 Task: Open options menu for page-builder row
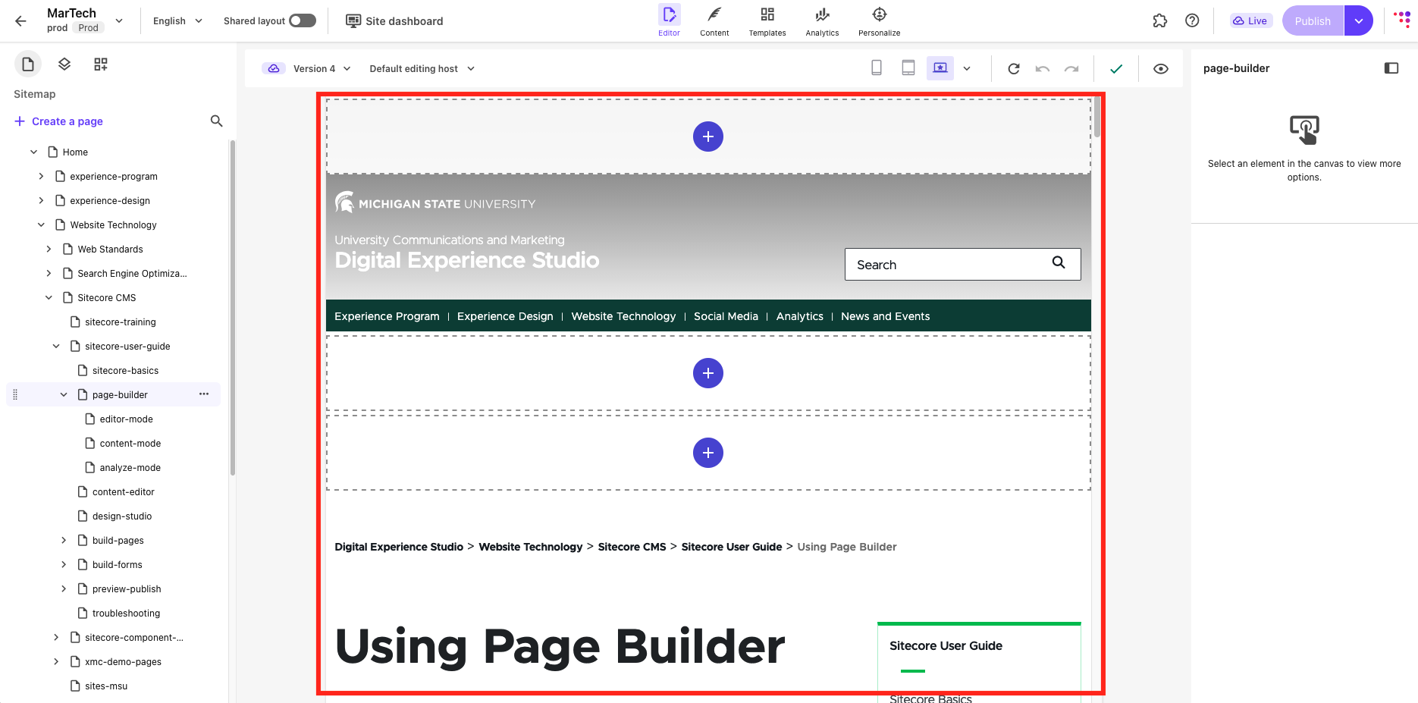pos(204,394)
